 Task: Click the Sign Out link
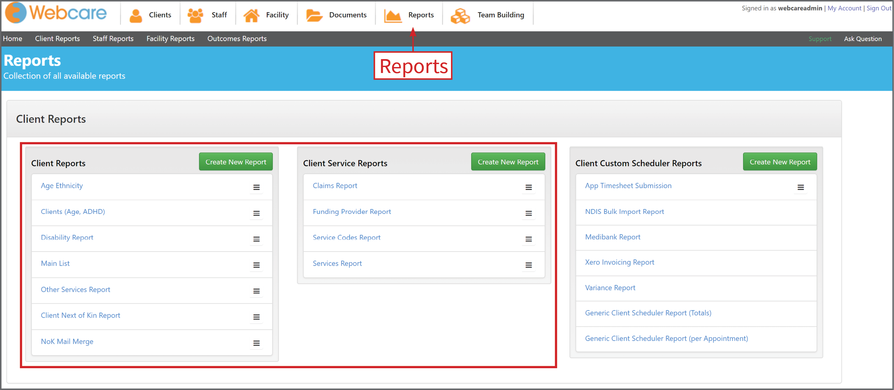pyautogui.click(x=879, y=8)
